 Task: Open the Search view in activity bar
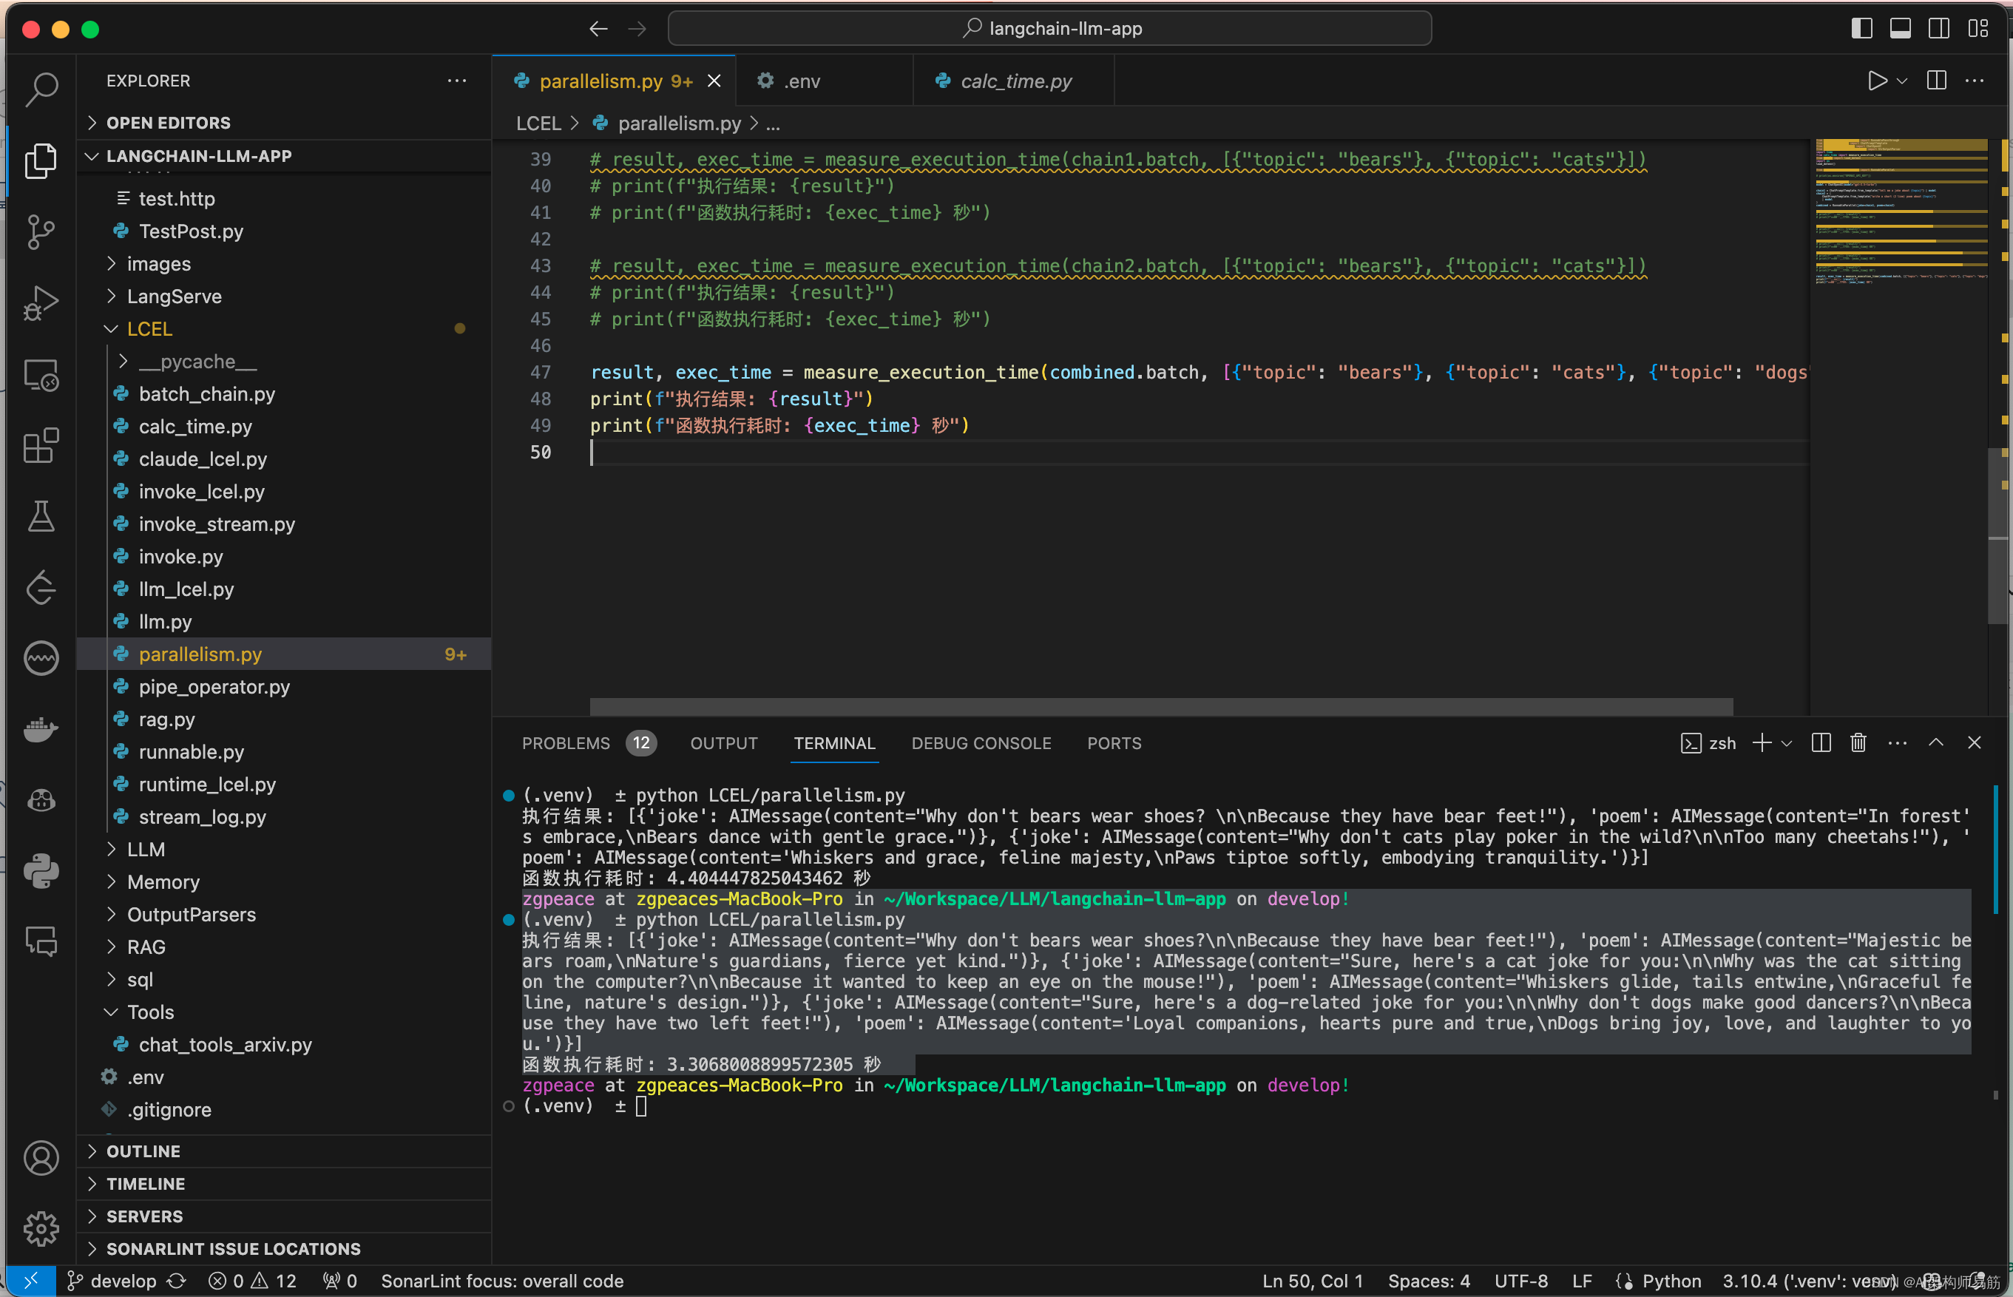point(41,89)
